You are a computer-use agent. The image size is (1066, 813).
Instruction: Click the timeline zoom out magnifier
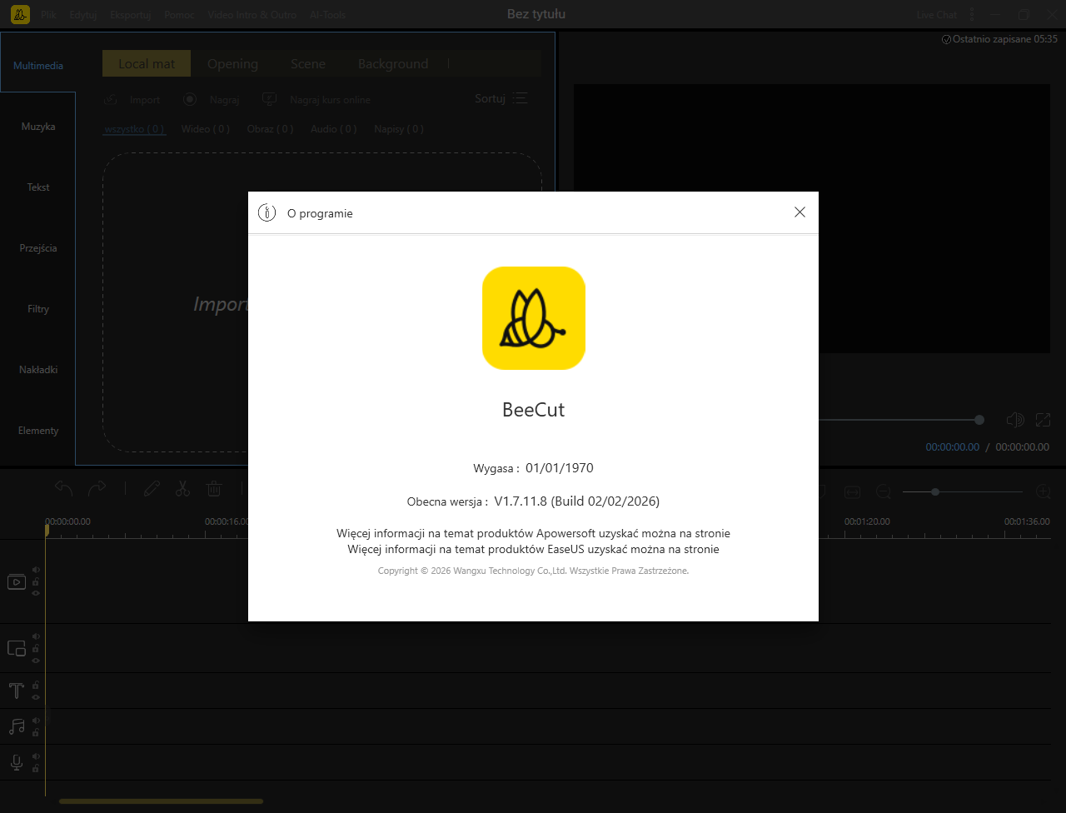point(884,492)
